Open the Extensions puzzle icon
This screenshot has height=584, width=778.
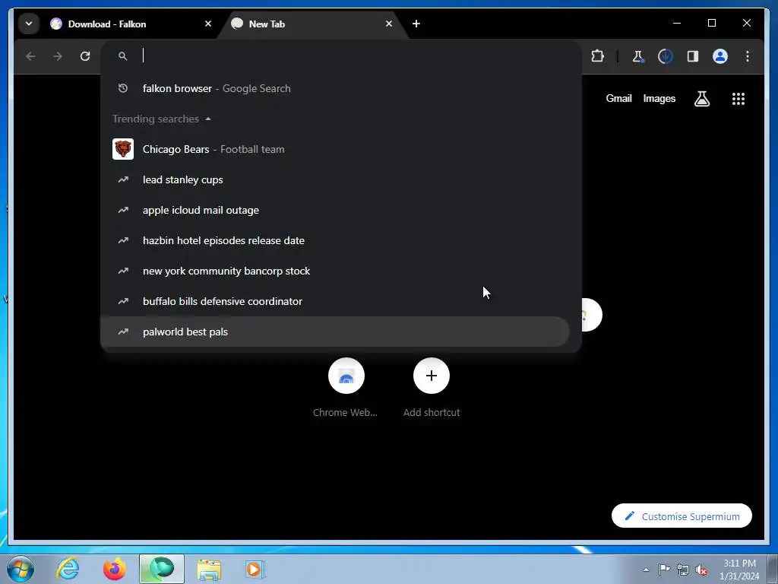click(x=597, y=56)
